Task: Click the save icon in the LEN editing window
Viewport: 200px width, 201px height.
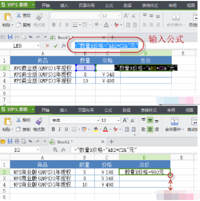Action: pos(10,37)
